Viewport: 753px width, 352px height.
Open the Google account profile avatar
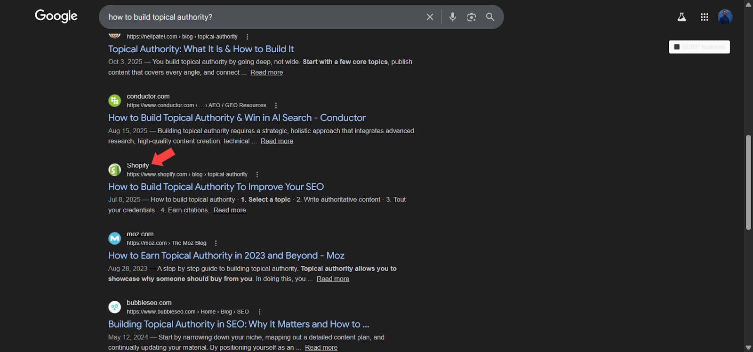[x=725, y=17]
